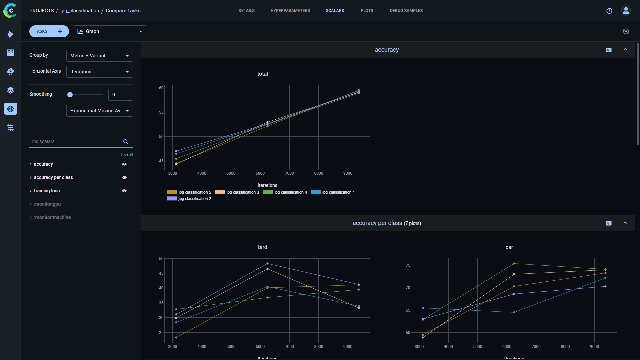Open the help question mark icon
This screenshot has height=360, width=640.
tap(609, 11)
